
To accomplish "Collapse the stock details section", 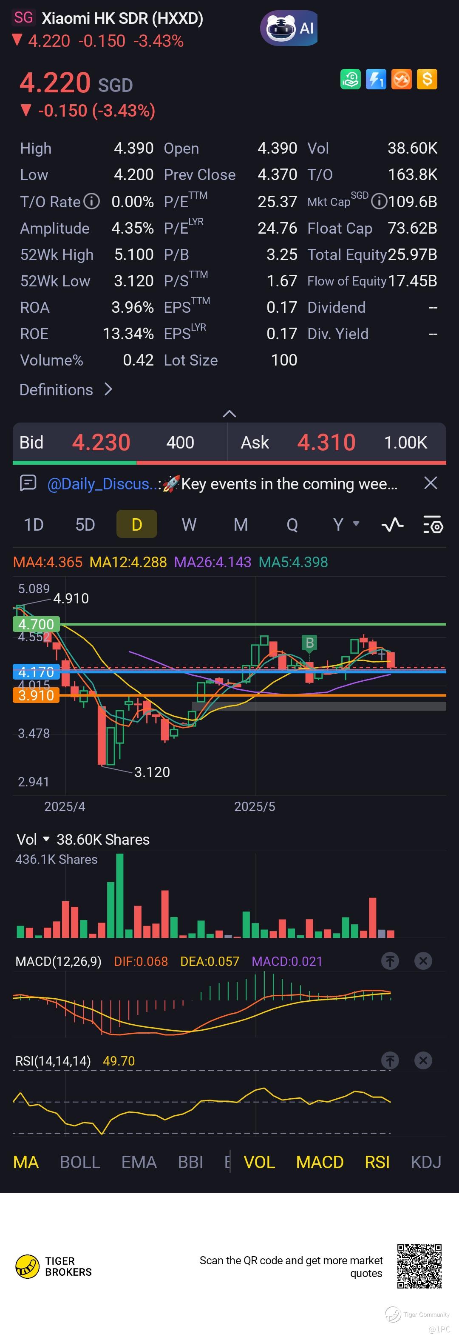I will tap(229, 414).
